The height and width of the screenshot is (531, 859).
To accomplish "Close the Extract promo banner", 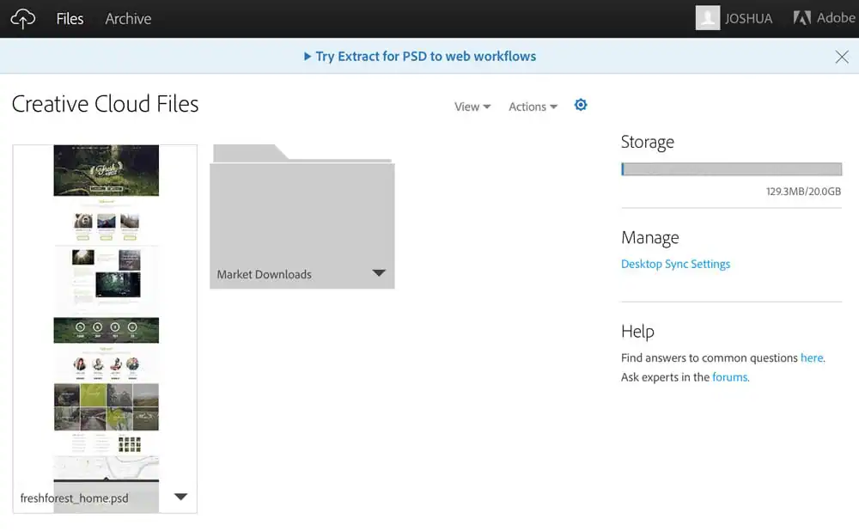I will [x=842, y=57].
